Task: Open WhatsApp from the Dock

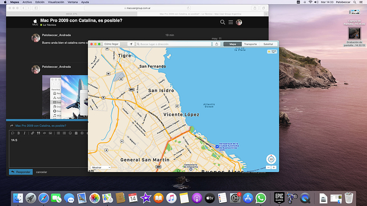Action: (x=261, y=198)
